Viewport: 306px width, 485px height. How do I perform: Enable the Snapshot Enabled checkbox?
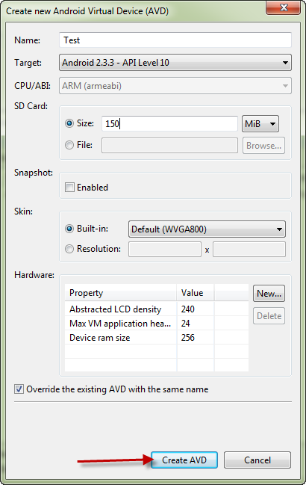[69, 187]
